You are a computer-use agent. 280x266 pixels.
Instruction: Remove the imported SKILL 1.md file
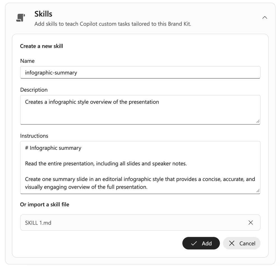(251, 223)
